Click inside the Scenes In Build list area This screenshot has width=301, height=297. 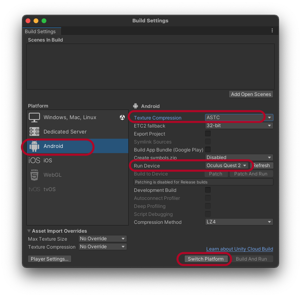tap(150, 66)
